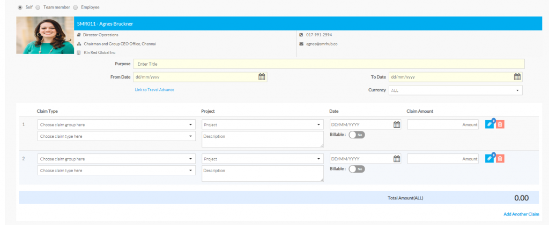Click the 0.00 total value
This screenshot has width=549, height=225.
521,198
